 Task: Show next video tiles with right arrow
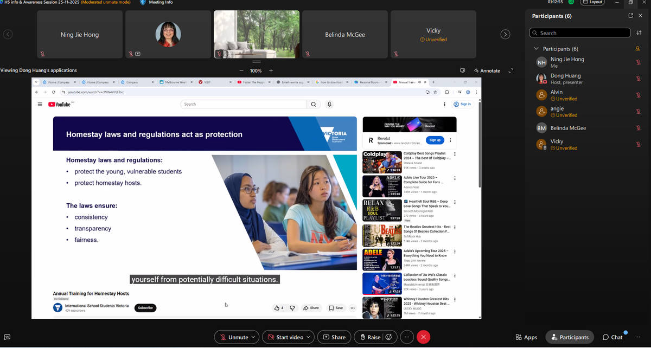click(x=505, y=35)
